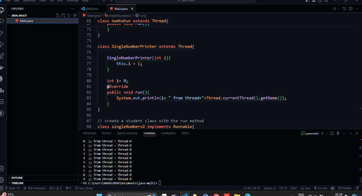This screenshot has height=196, width=362.
Task: Click the New Folder icon in Explorer
Action: point(63,15)
